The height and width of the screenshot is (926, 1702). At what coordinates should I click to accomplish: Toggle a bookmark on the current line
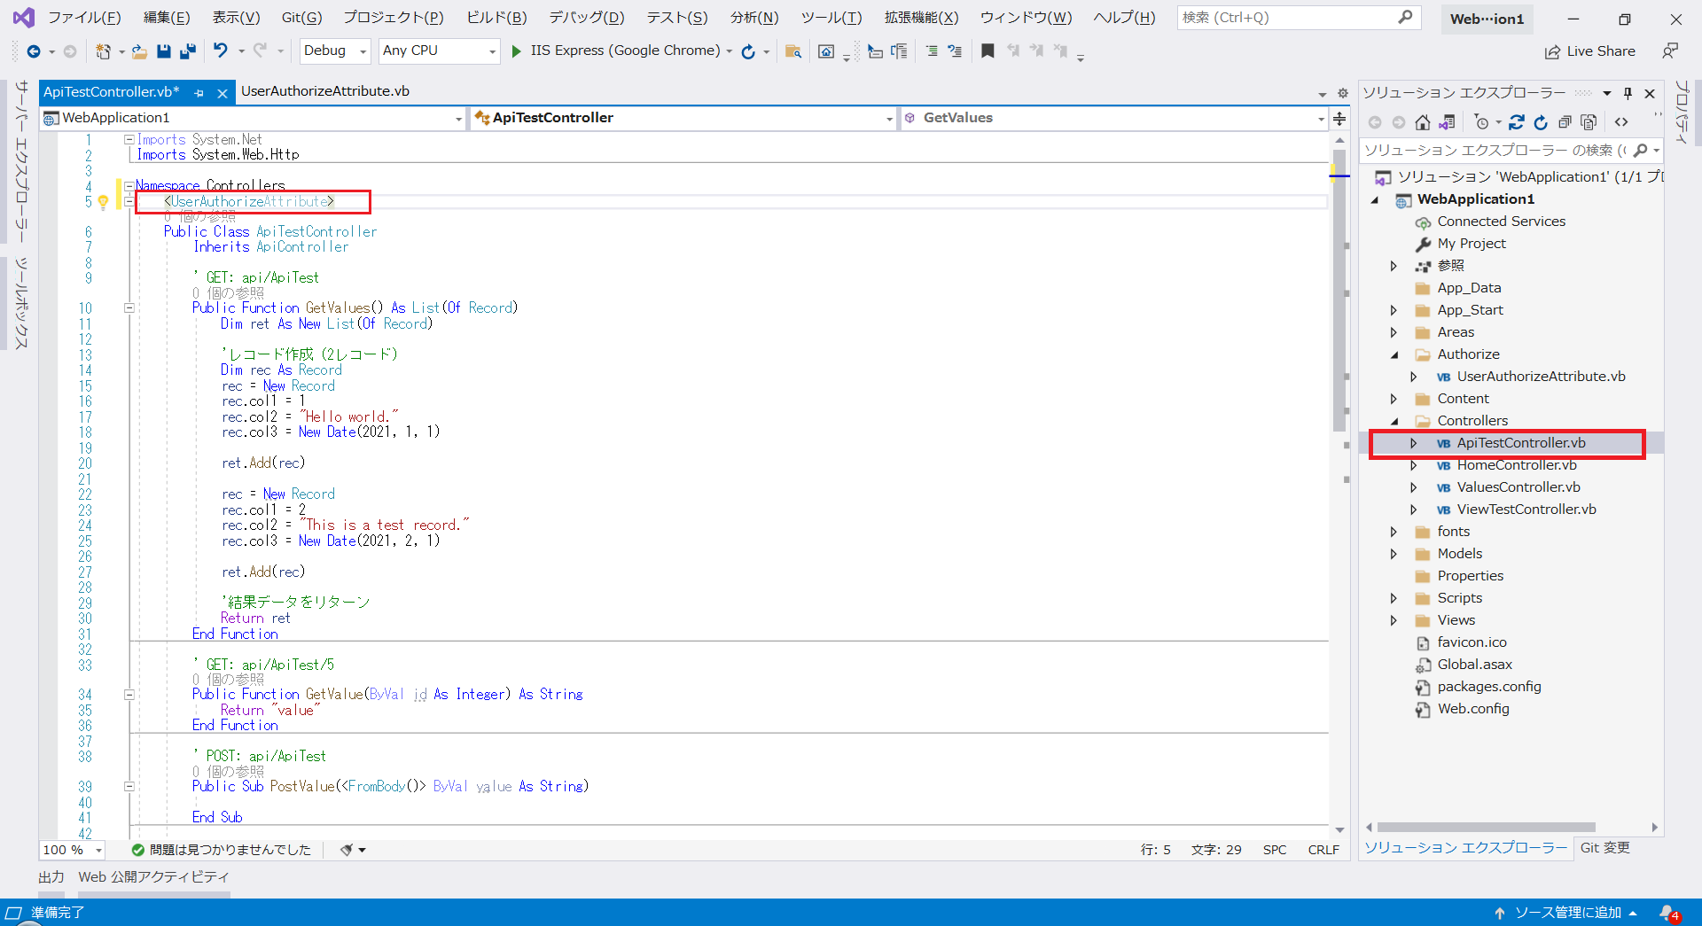988,51
